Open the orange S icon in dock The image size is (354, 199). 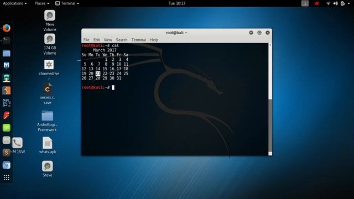coord(6,153)
